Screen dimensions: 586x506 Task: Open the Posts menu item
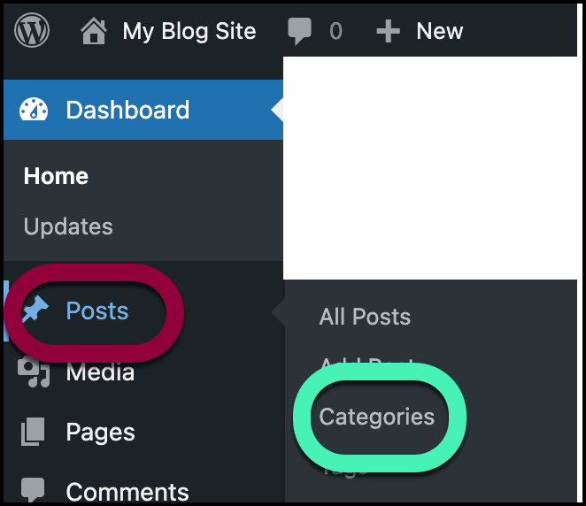click(97, 311)
